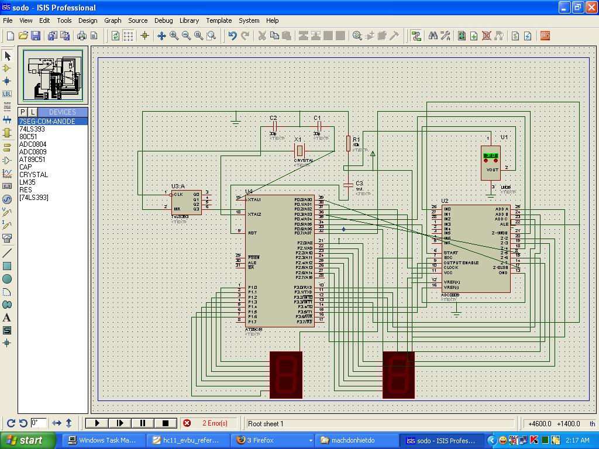Click the P pick devices button
The height and width of the screenshot is (449, 599).
[x=23, y=112]
